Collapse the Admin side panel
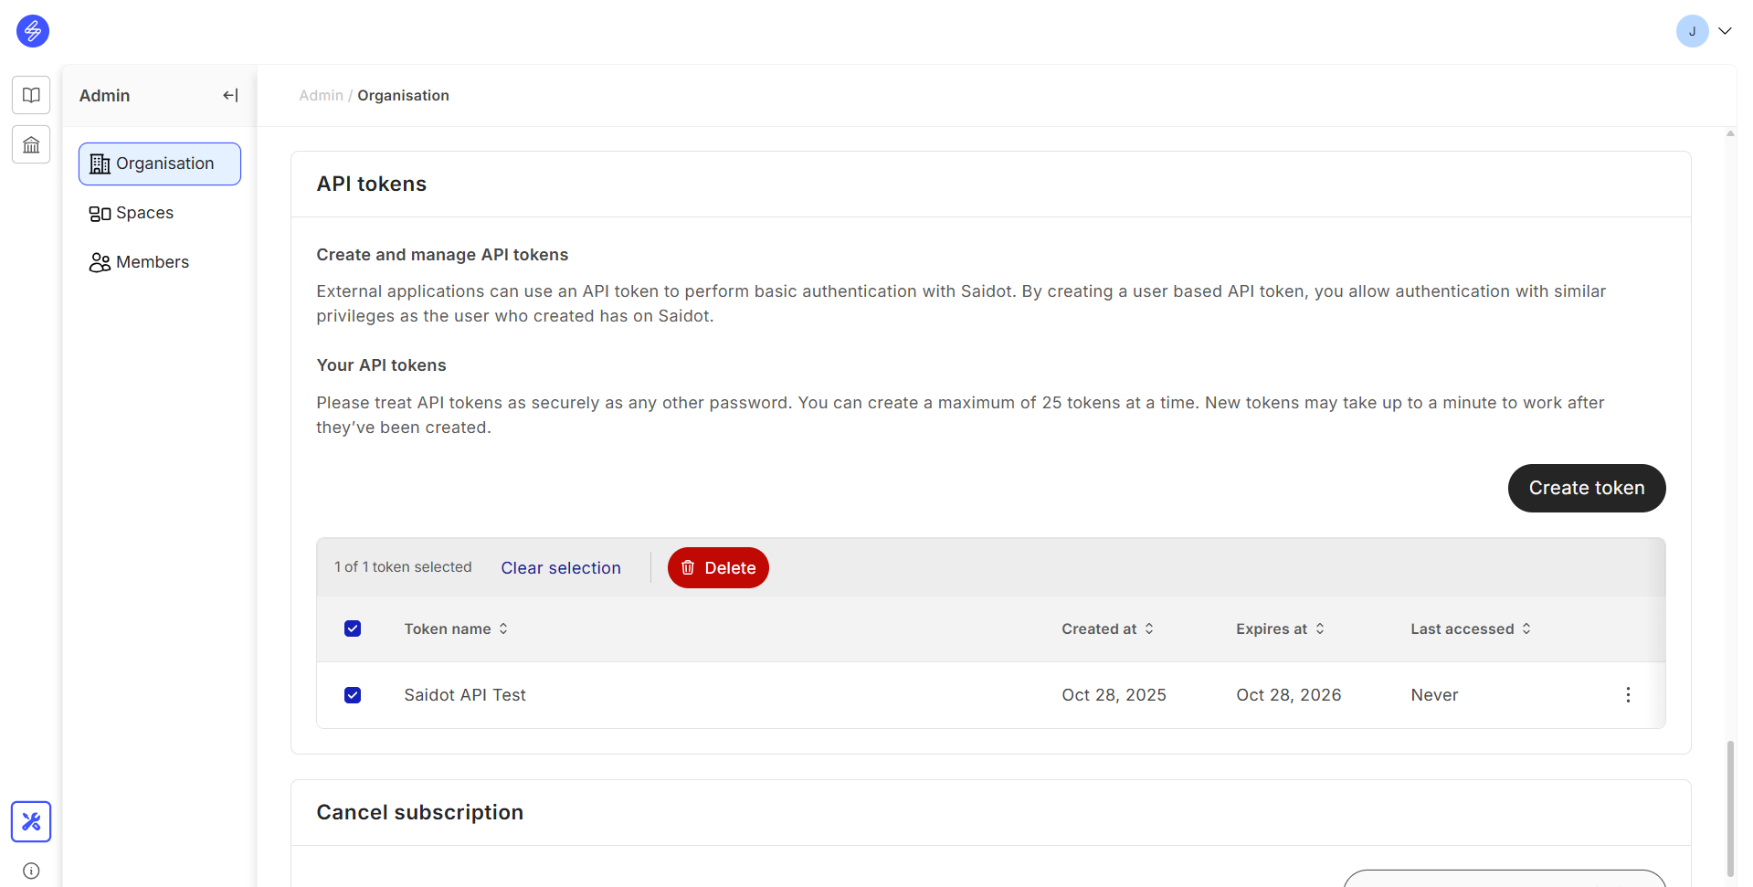 230,95
